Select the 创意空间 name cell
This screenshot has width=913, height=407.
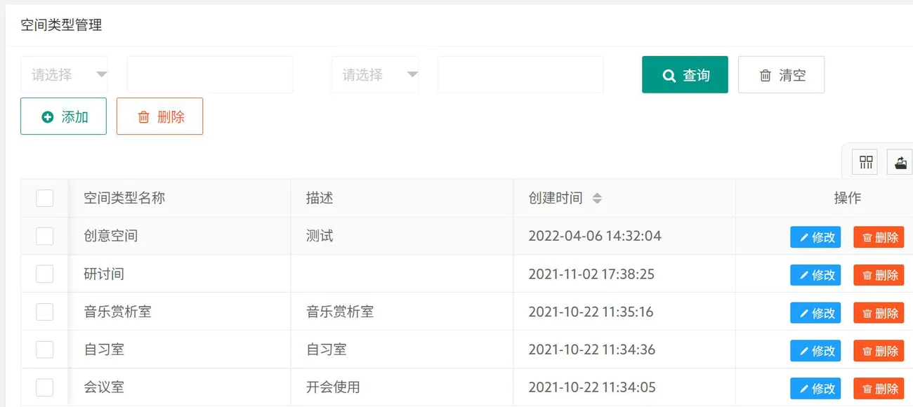tap(180, 236)
